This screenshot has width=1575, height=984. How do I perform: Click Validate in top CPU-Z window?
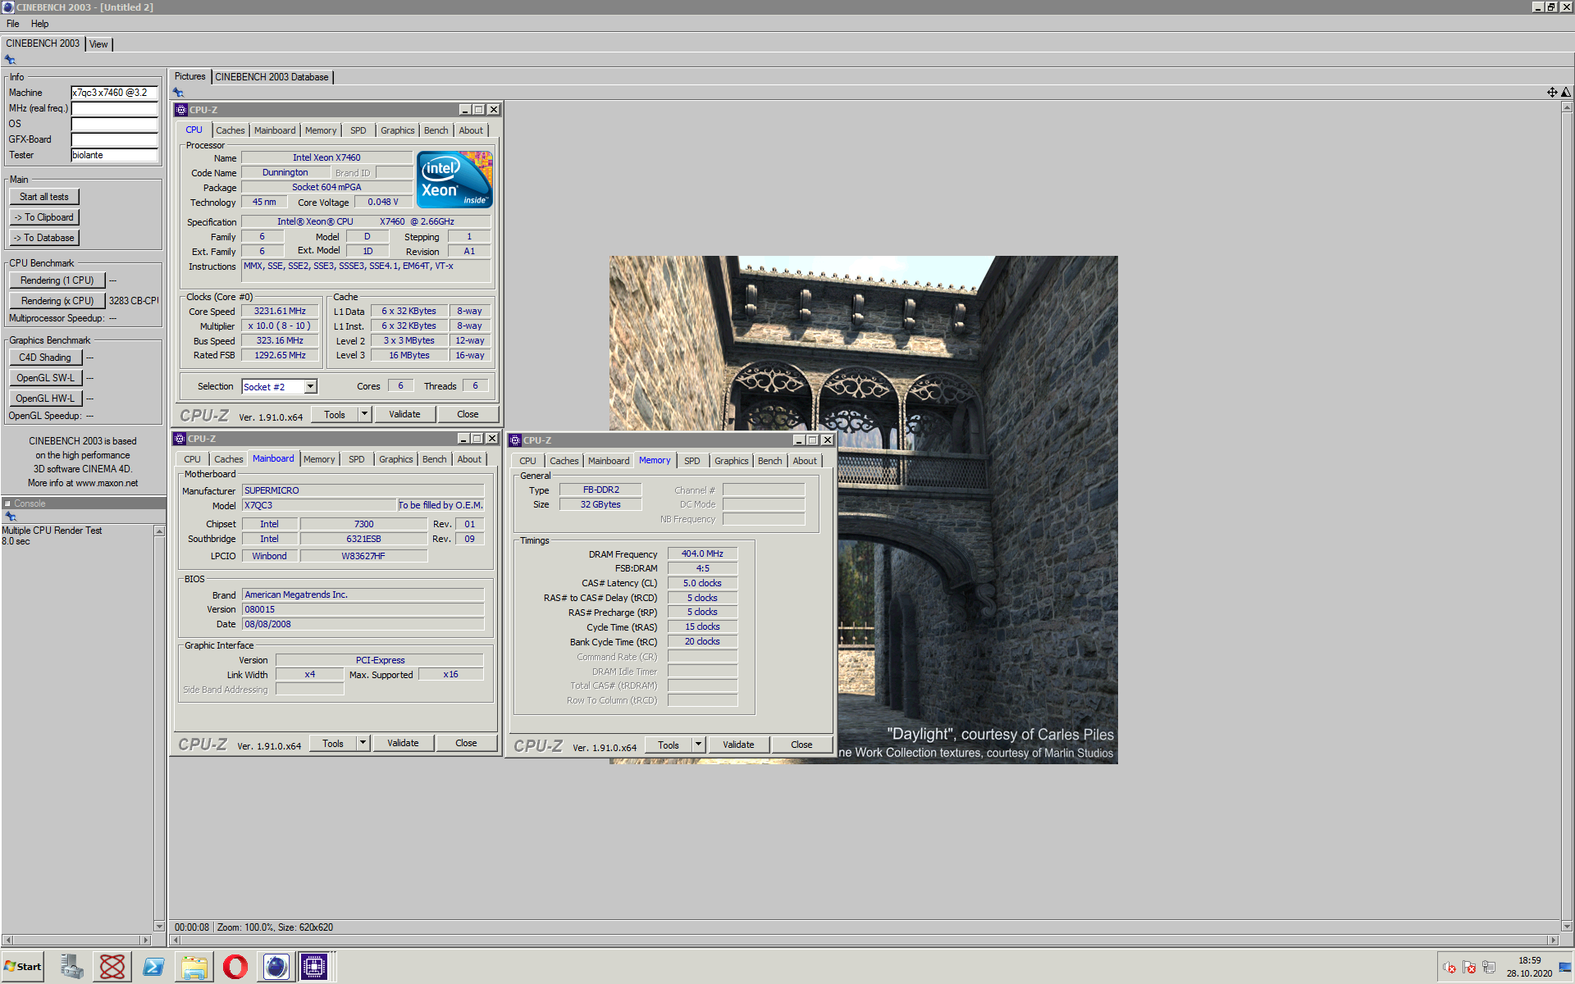tap(404, 414)
